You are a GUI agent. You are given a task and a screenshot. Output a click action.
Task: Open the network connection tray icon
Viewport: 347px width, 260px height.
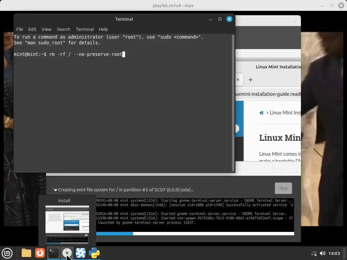[314, 253]
